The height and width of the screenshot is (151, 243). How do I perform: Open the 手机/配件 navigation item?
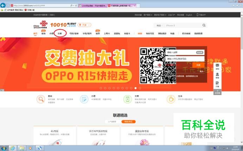pyautogui.click(x=87, y=34)
